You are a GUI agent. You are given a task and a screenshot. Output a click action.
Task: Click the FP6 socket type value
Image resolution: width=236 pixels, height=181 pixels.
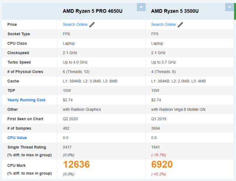pyautogui.click(x=66, y=34)
